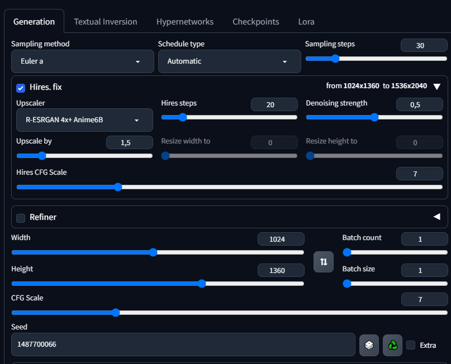Switch to the Generation tab
The height and width of the screenshot is (364, 451).
click(x=34, y=22)
